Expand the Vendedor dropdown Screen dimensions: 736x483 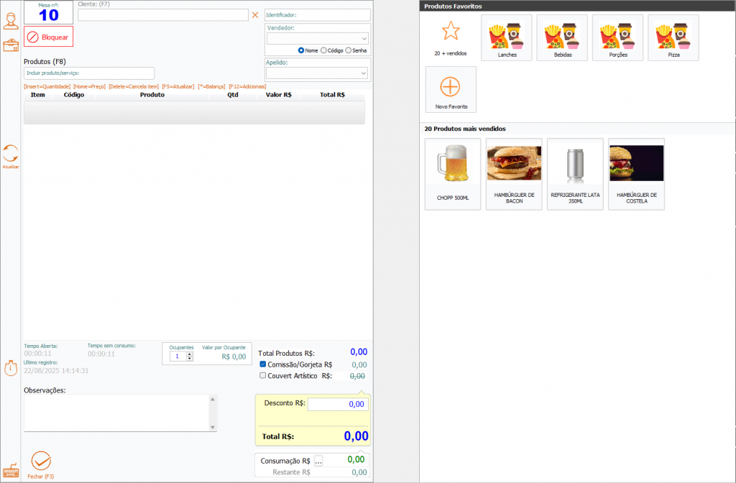coord(363,38)
